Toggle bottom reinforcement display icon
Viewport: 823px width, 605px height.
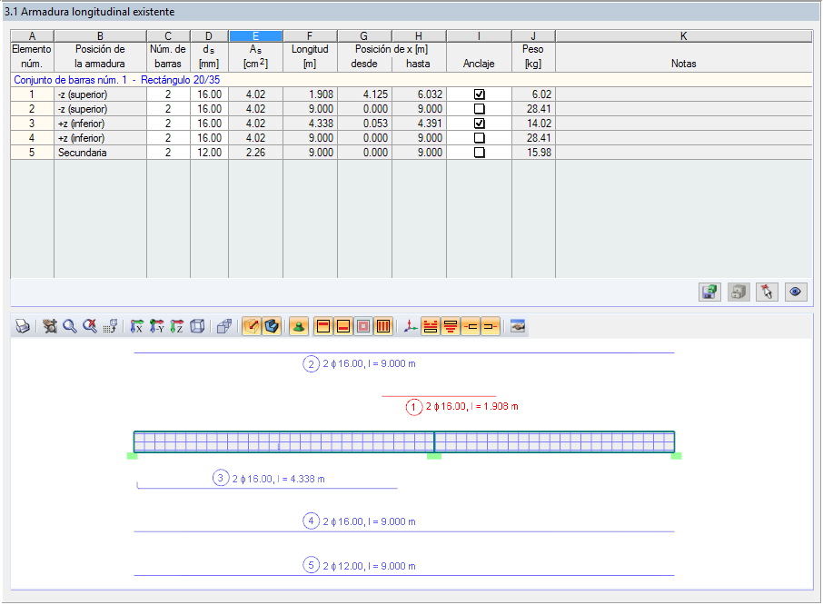pos(343,326)
